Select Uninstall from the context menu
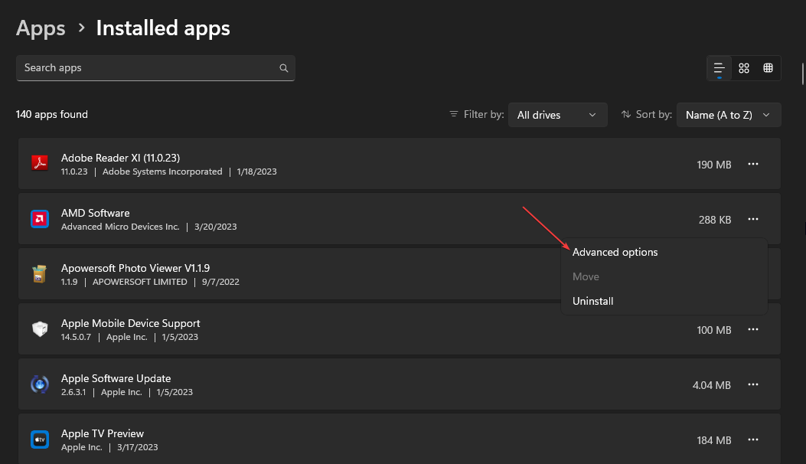Image resolution: width=806 pixels, height=464 pixels. [x=593, y=301]
